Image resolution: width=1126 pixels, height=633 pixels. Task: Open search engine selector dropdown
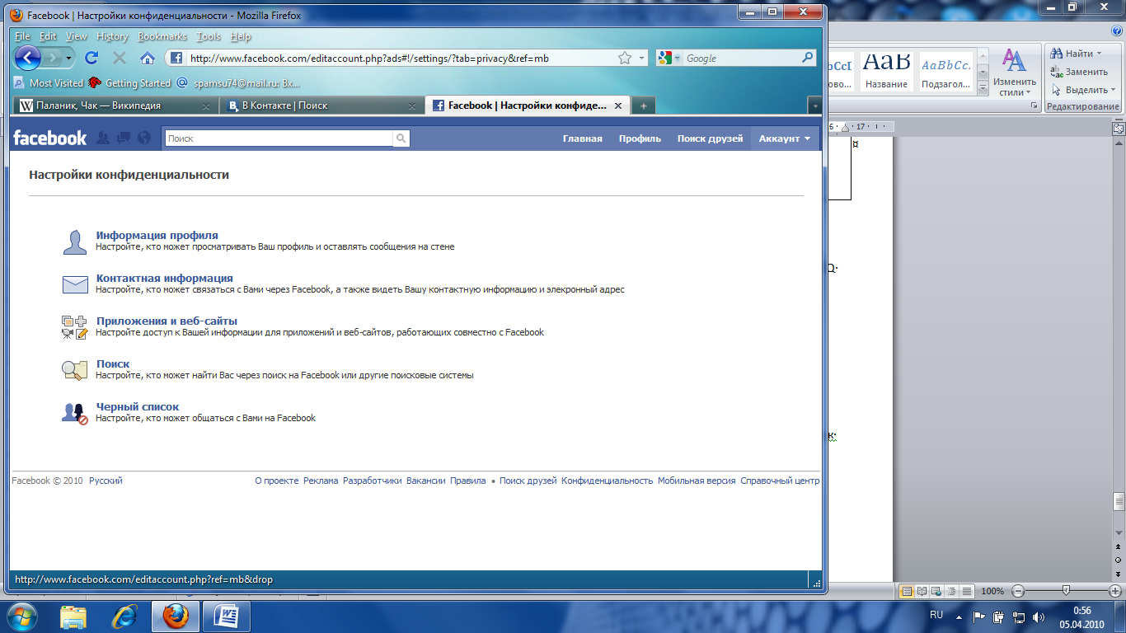678,59
